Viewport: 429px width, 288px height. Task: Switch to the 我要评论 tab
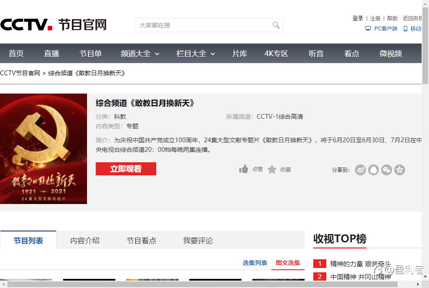(x=198, y=241)
